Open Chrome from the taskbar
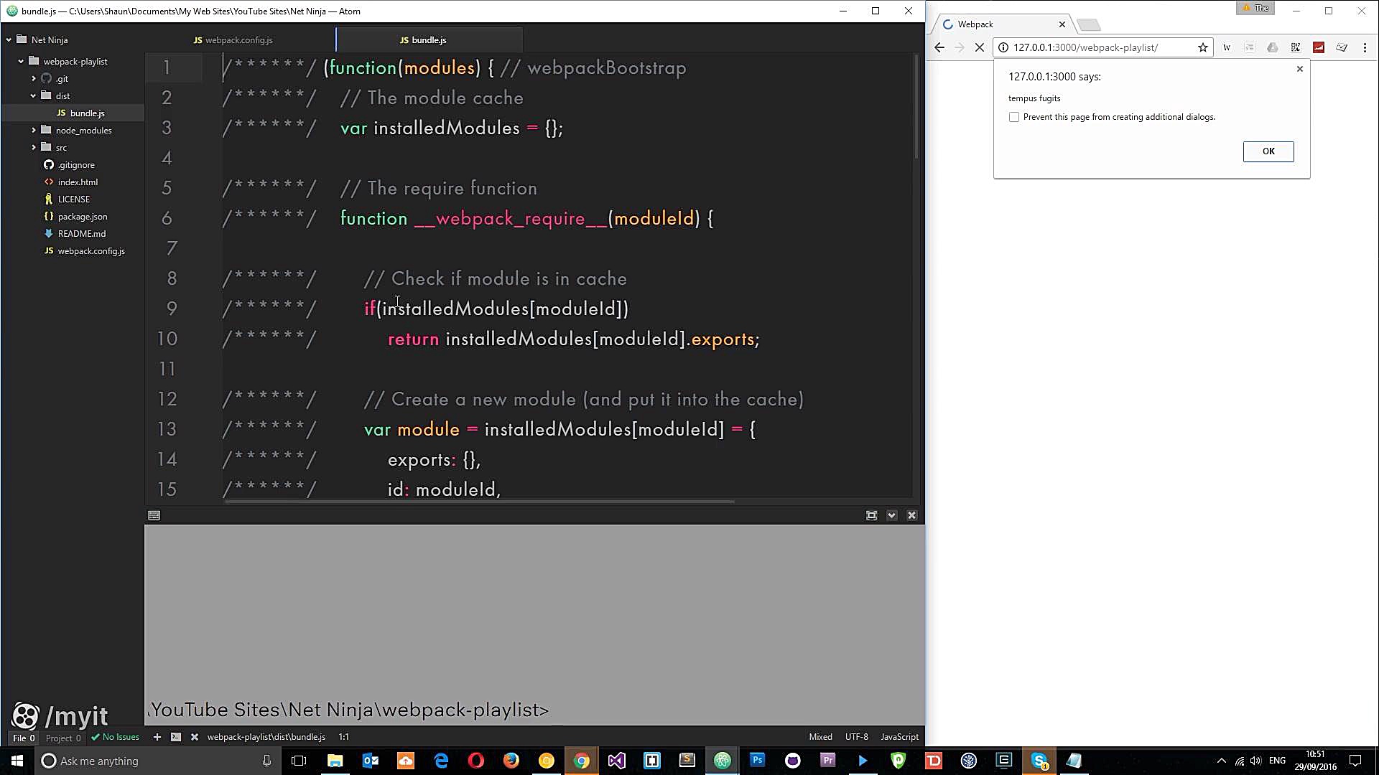Screen dimensions: 1379x775 pyautogui.click(x=580, y=761)
